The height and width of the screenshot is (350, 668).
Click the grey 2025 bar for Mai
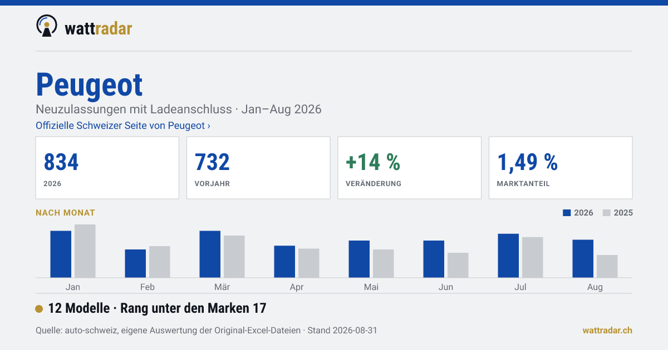(x=384, y=263)
